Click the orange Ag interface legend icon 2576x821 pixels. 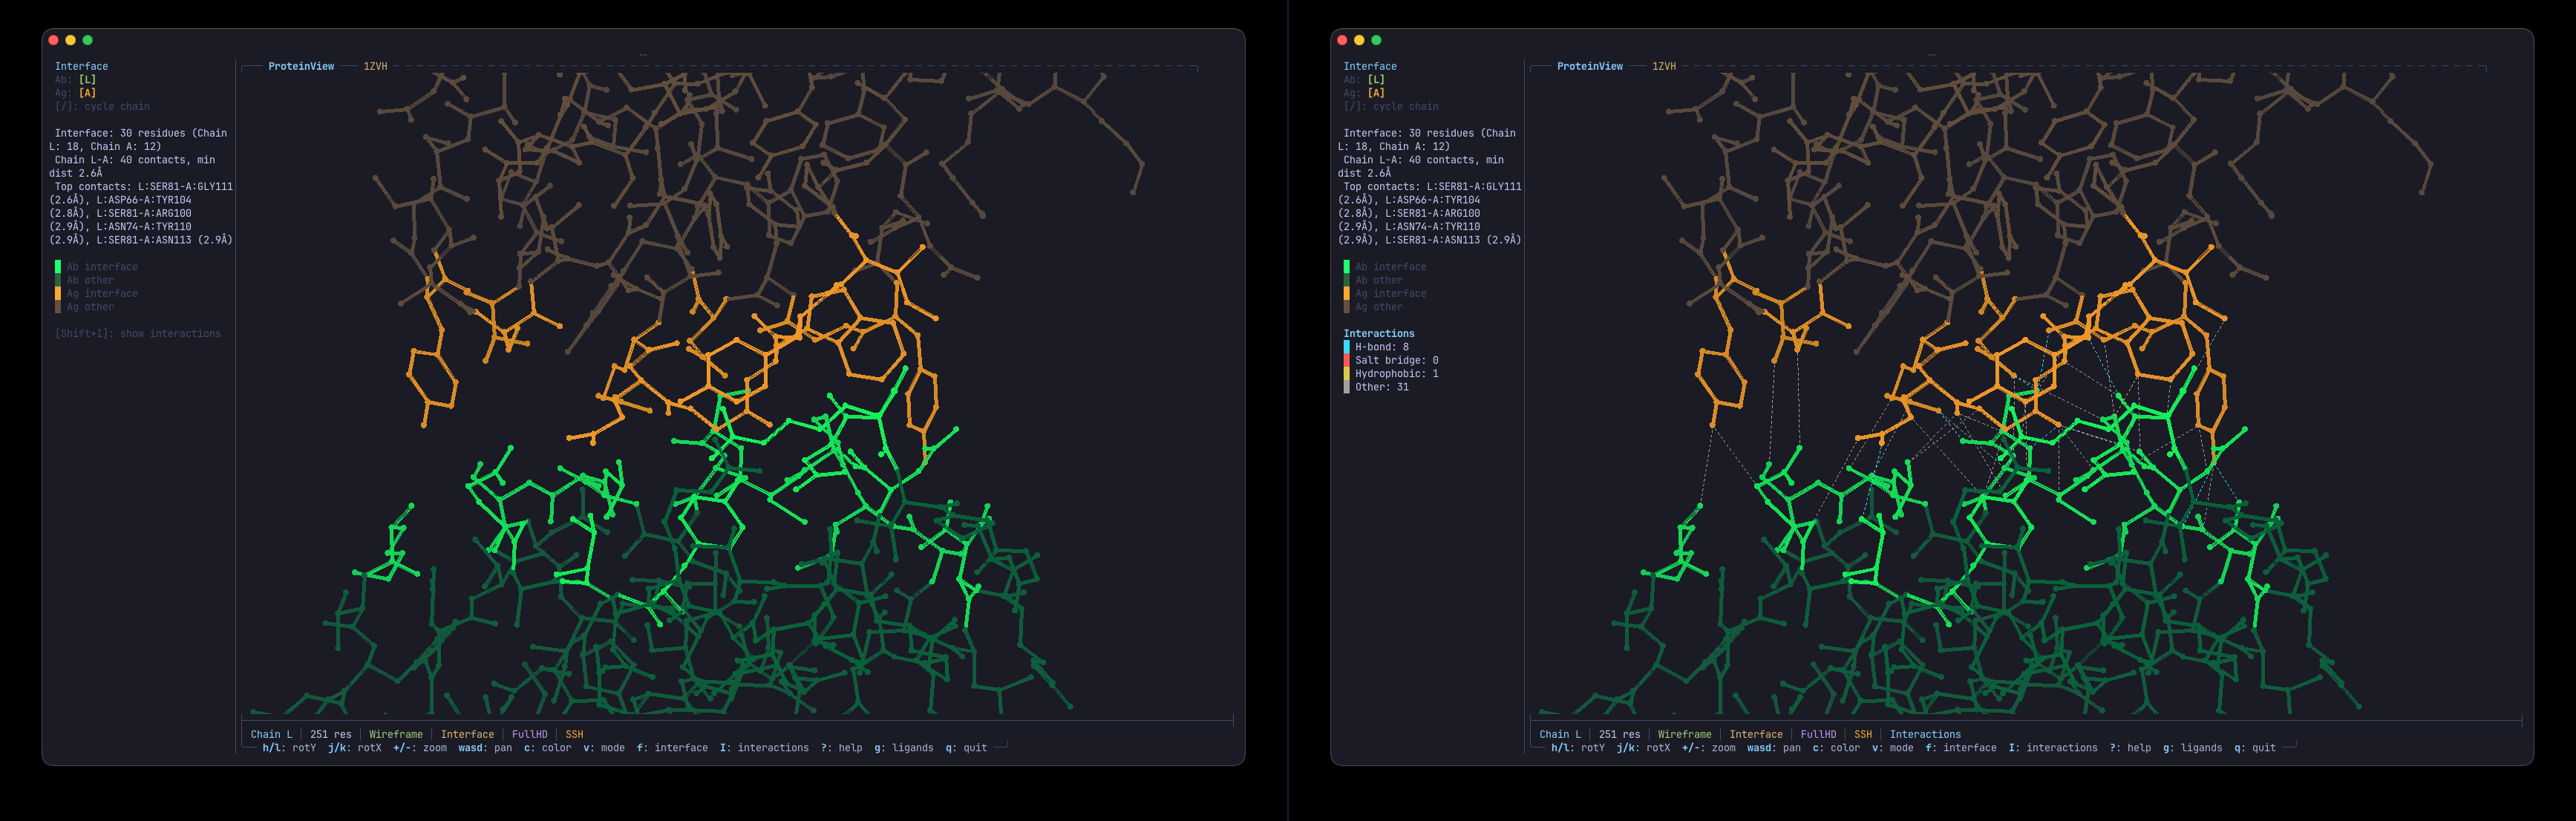click(57, 293)
